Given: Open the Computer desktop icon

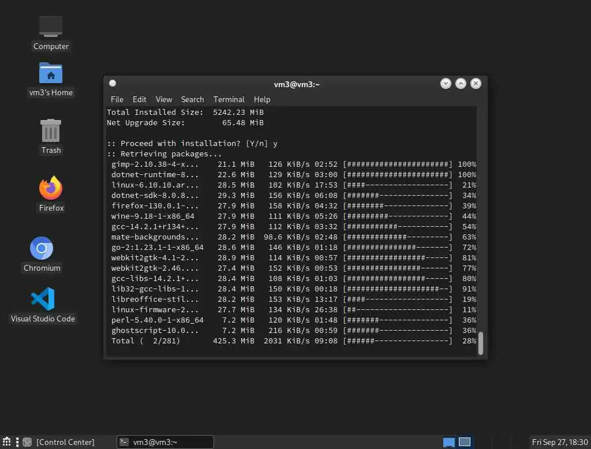Looking at the screenshot, I should click(51, 33).
